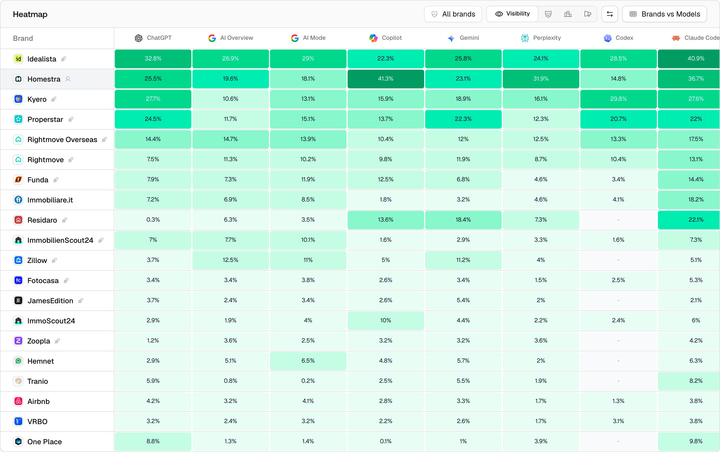
Task: Open the All brands filter dropdown
Action: point(453,14)
